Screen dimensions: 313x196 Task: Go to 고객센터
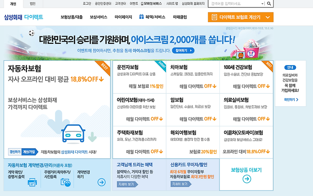pyautogui.click(x=120, y=4)
